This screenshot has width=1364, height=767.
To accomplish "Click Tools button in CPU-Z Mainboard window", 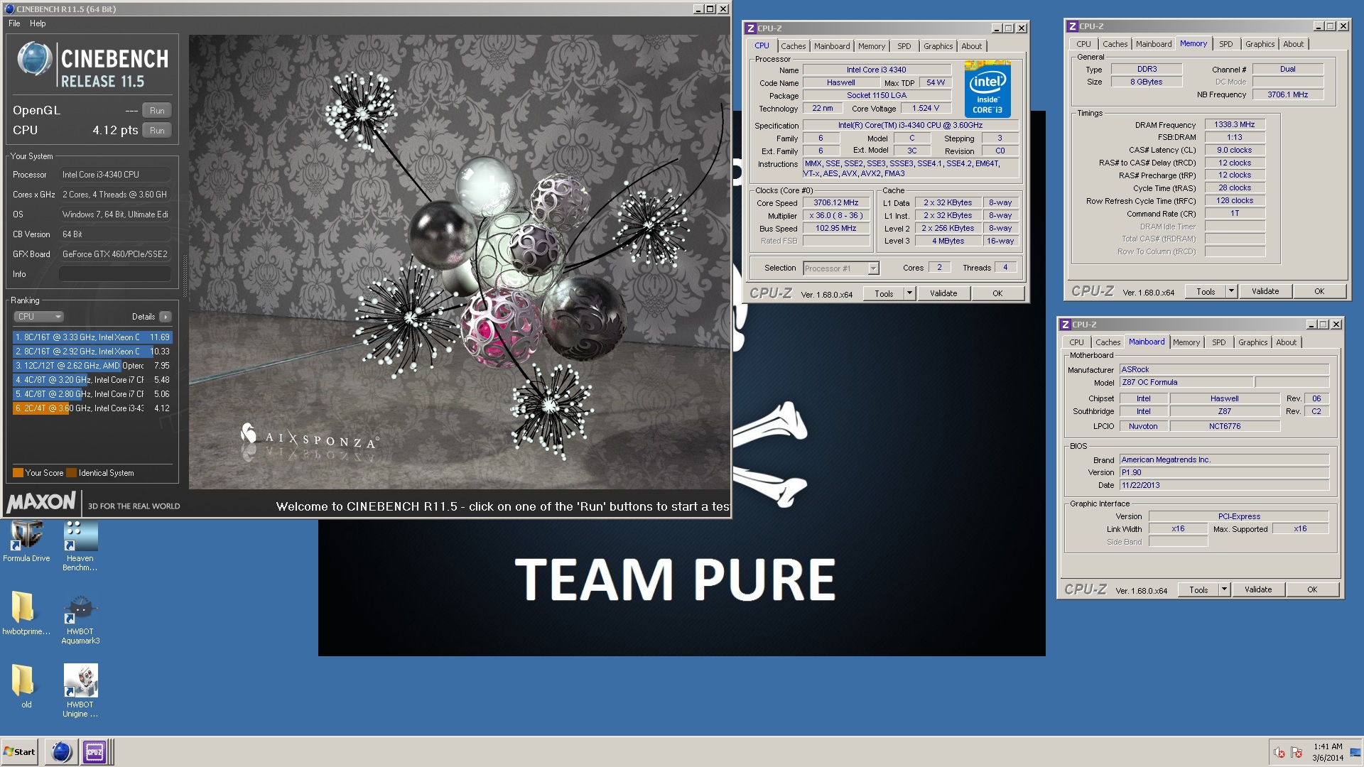I will [1198, 589].
